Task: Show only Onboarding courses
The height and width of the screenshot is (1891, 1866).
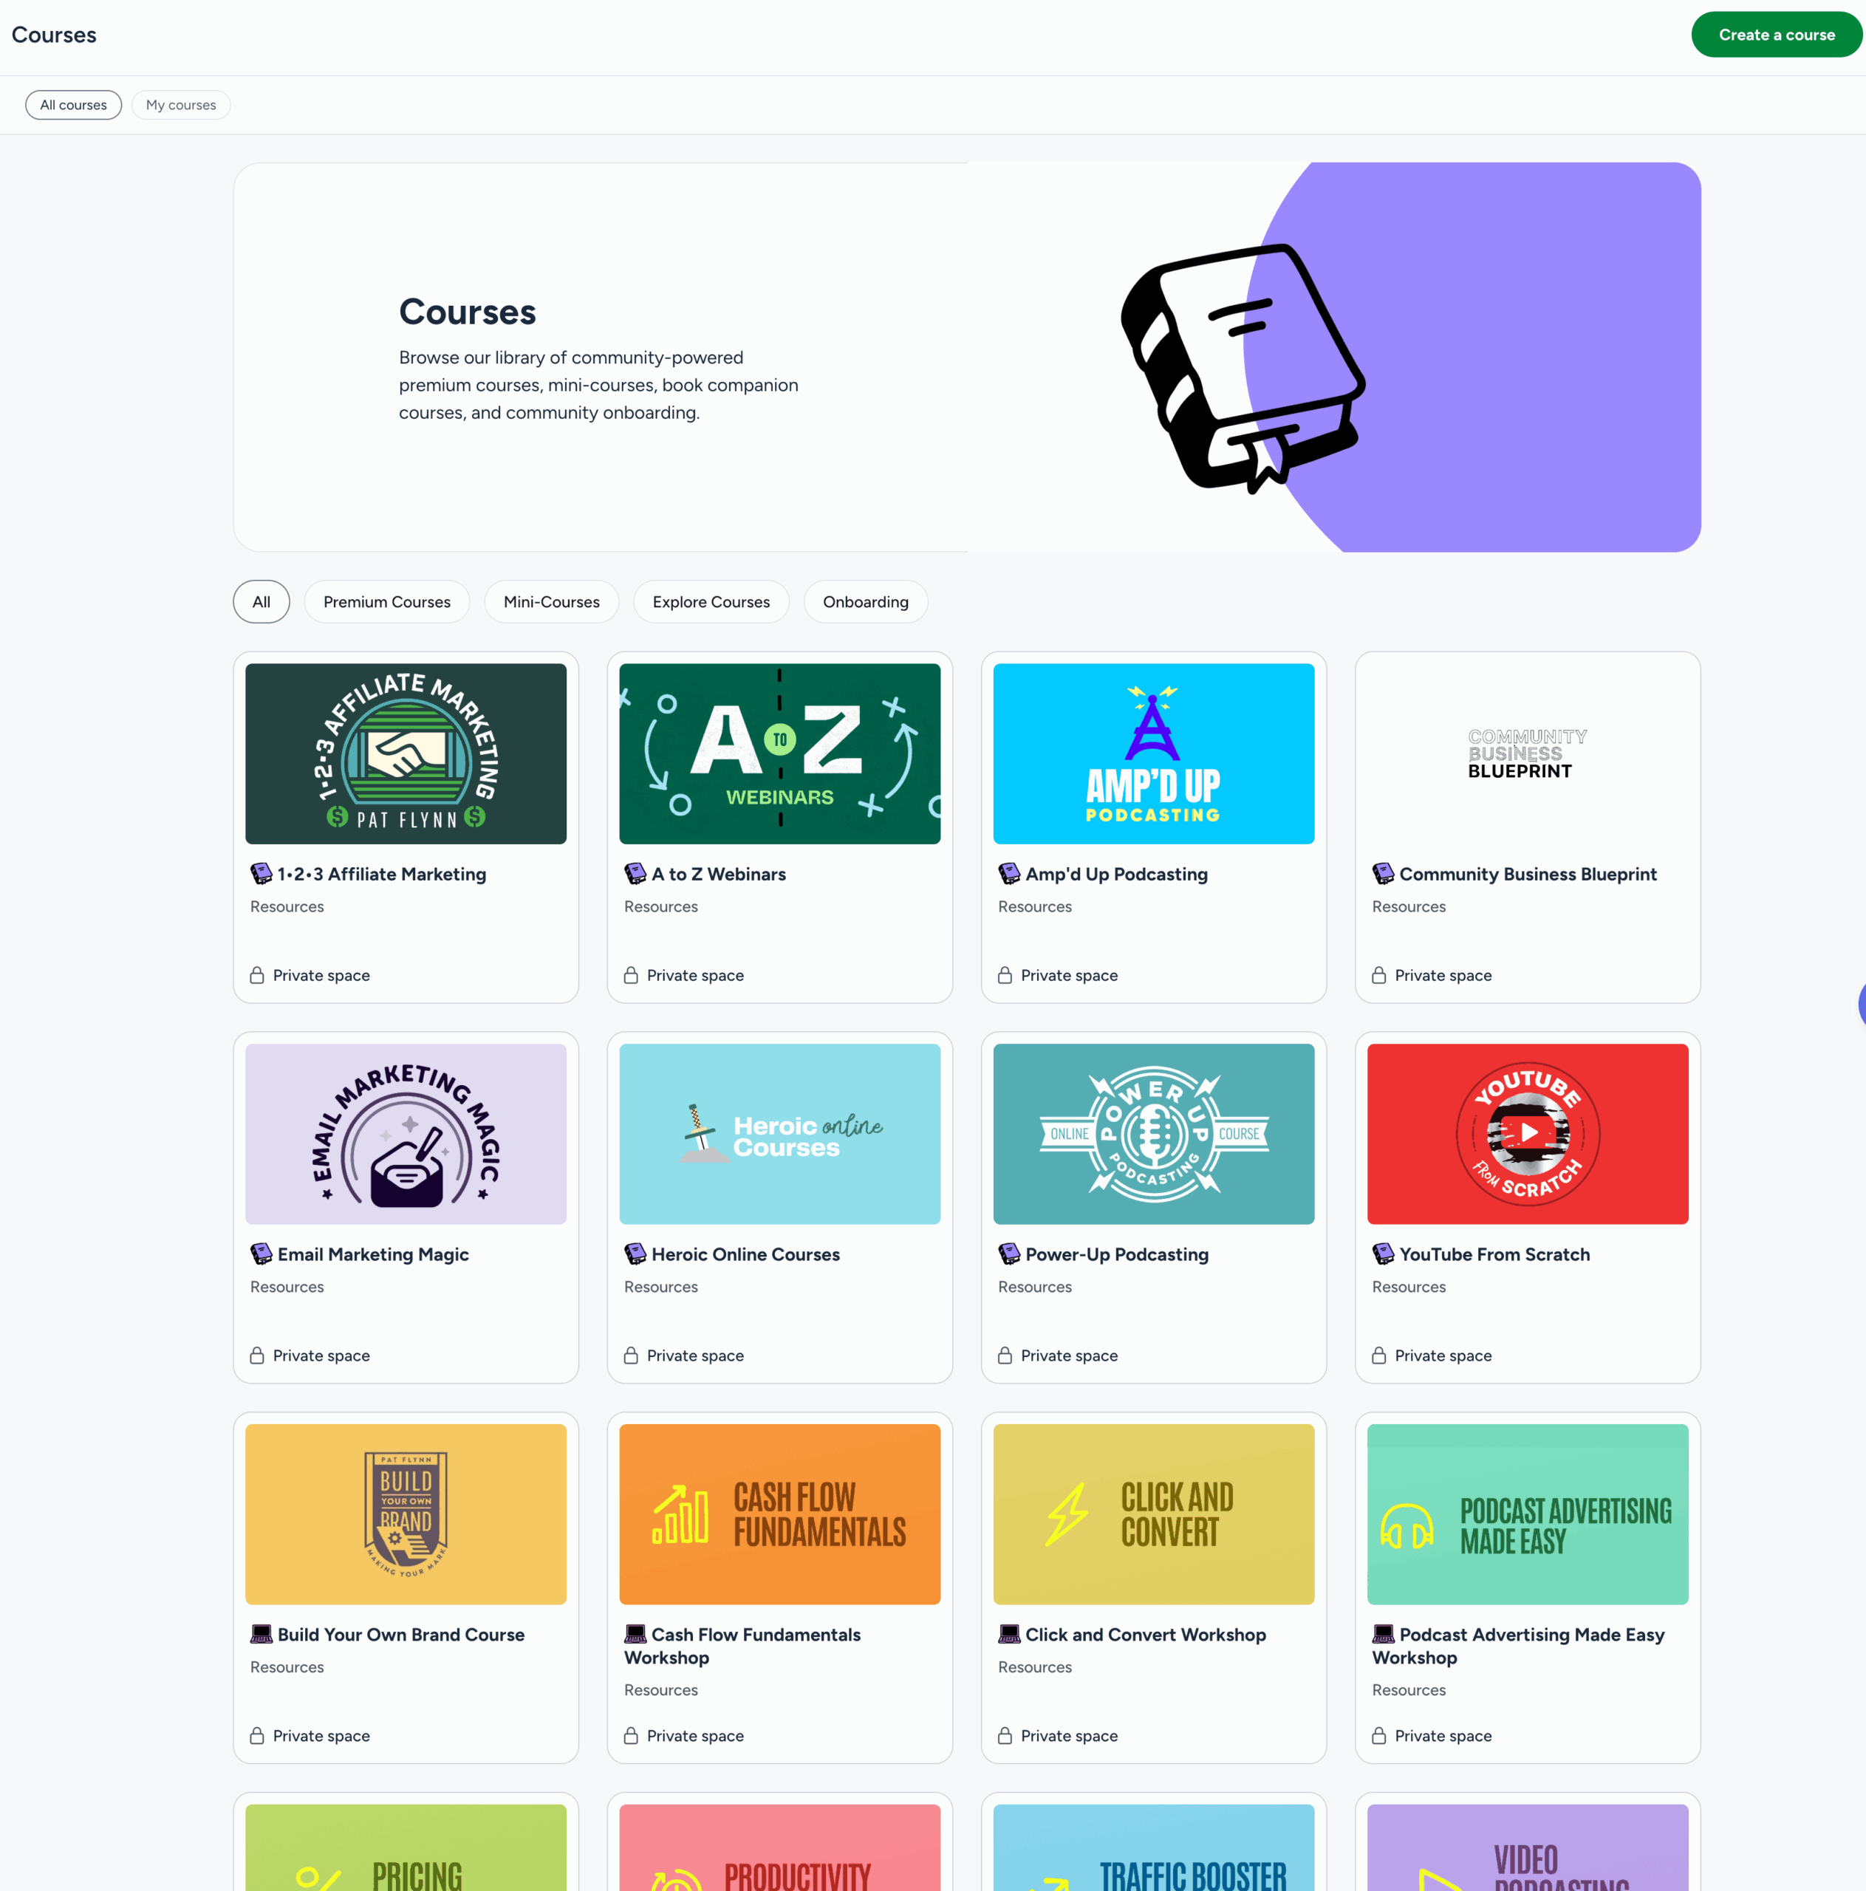Action: point(866,602)
